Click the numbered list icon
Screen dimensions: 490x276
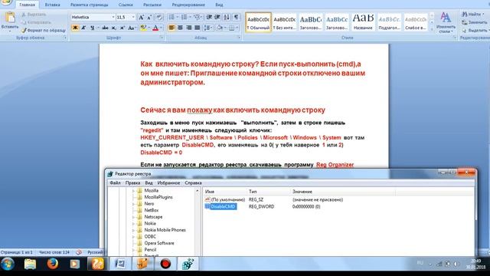coord(185,17)
